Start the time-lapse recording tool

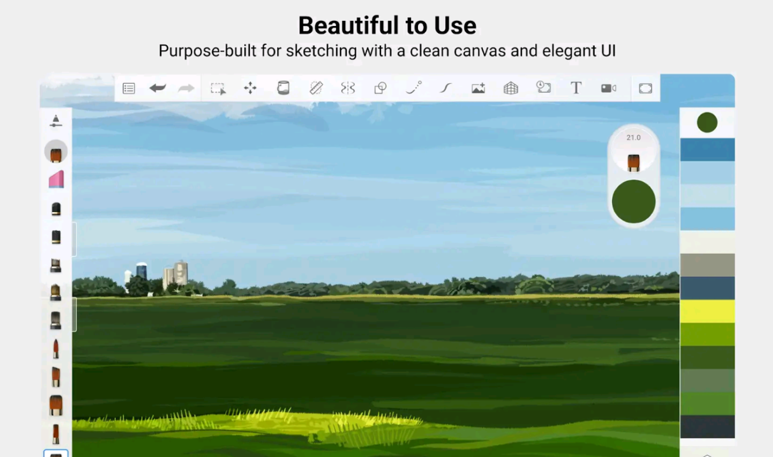pyautogui.click(x=543, y=88)
